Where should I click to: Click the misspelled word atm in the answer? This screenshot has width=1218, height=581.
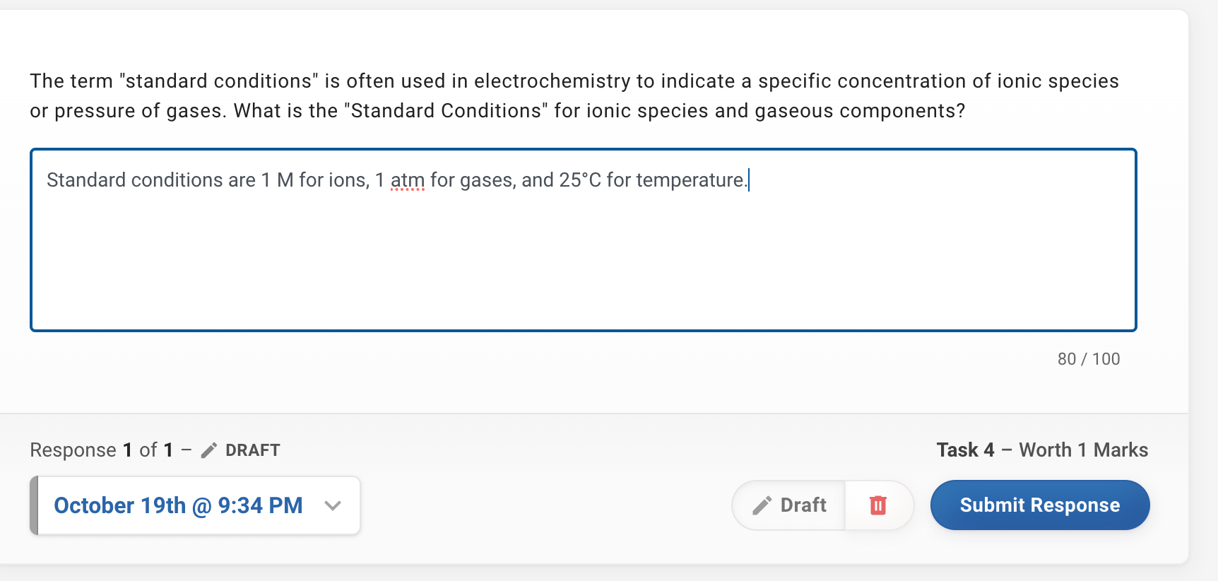tap(407, 180)
